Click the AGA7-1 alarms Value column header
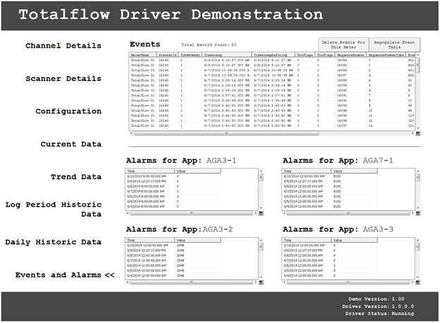This screenshot has height=323, width=440. point(354,171)
